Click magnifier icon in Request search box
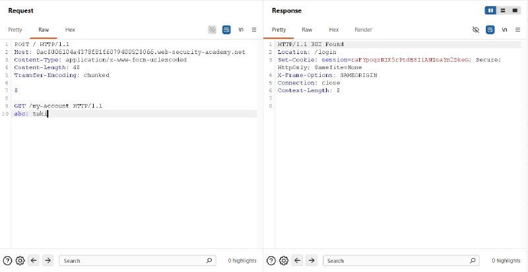528x272 pixels. (x=209, y=260)
